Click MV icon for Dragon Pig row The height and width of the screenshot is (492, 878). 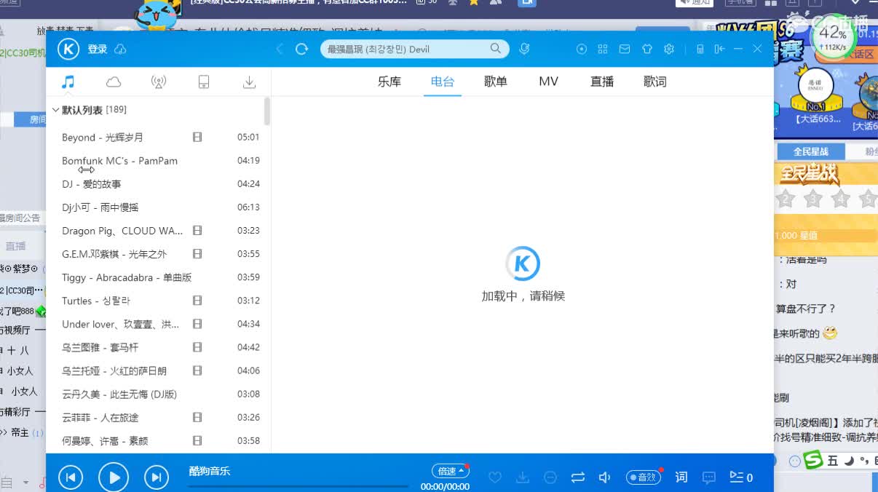click(197, 231)
